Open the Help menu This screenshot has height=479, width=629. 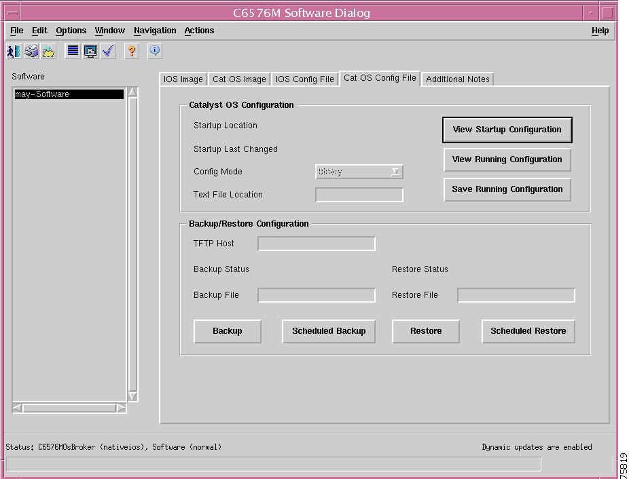pos(600,31)
